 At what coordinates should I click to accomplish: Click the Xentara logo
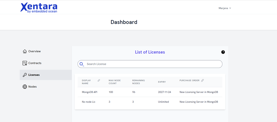pos(39,8)
